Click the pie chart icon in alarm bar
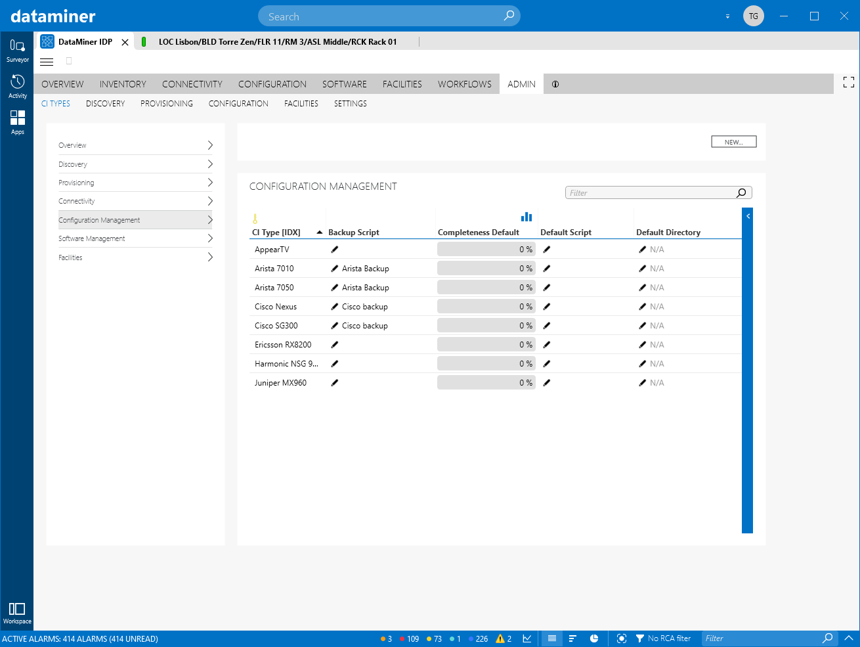The height and width of the screenshot is (647, 860). pos(594,638)
